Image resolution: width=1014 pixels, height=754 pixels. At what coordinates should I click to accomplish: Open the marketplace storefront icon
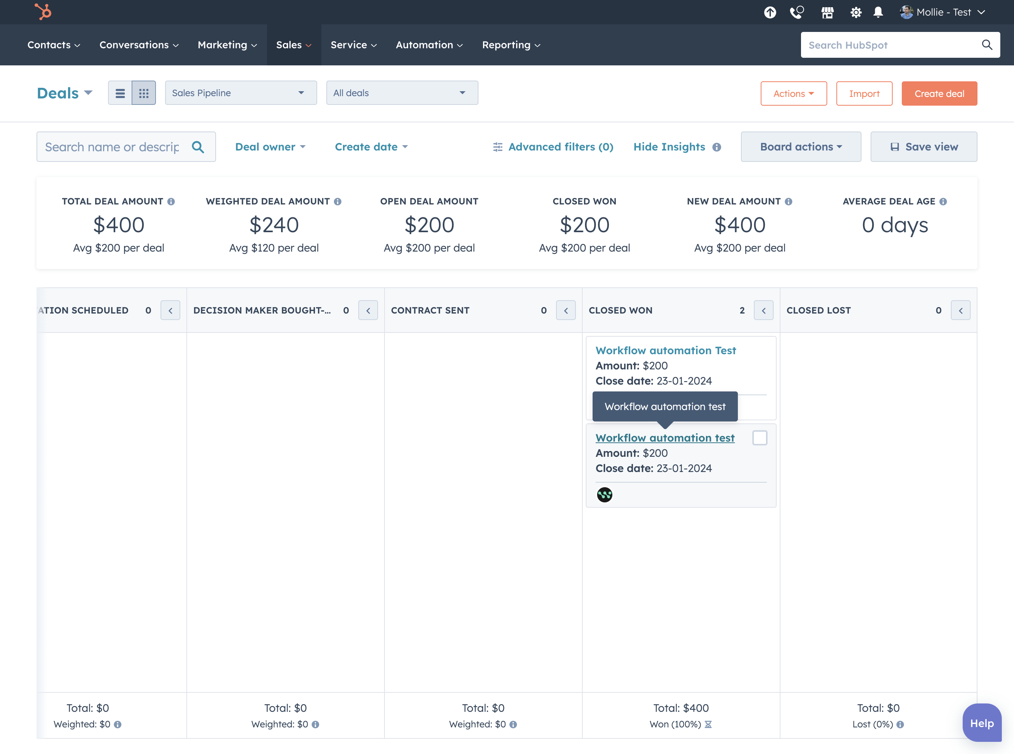pos(828,12)
